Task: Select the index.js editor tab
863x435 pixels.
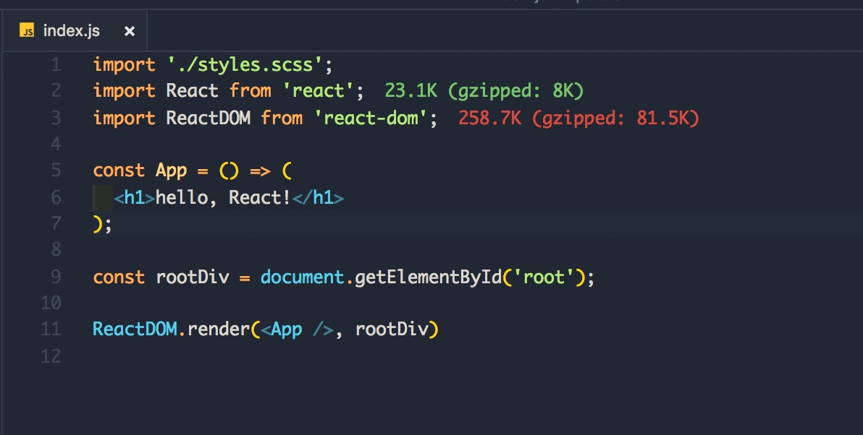Action: point(75,31)
